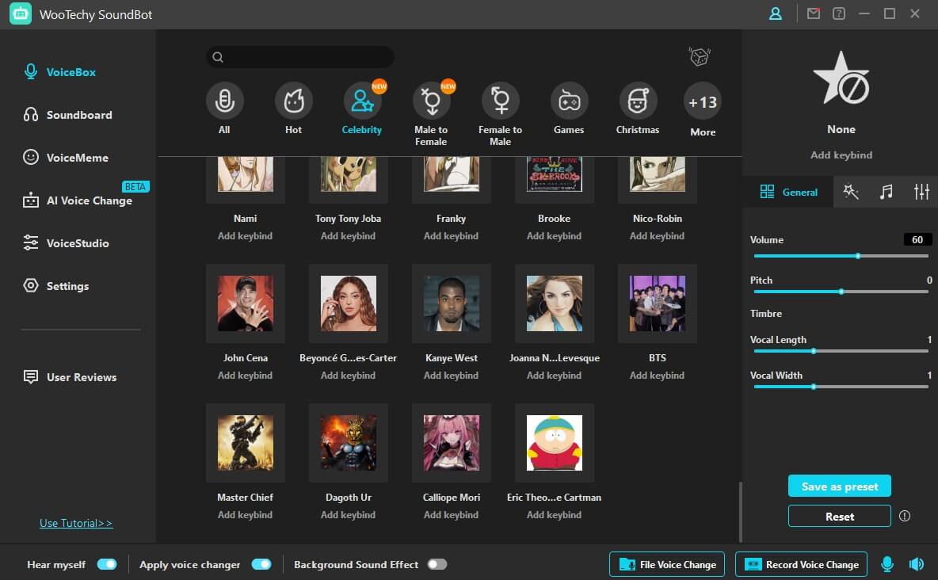Click the random voice dice icon
The height and width of the screenshot is (580, 938).
click(x=699, y=57)
